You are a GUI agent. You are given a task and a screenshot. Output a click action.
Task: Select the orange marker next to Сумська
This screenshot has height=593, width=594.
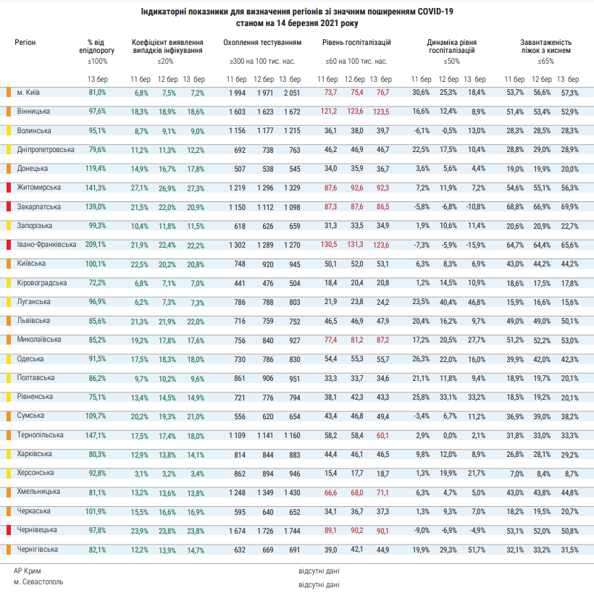pos(7,416)
